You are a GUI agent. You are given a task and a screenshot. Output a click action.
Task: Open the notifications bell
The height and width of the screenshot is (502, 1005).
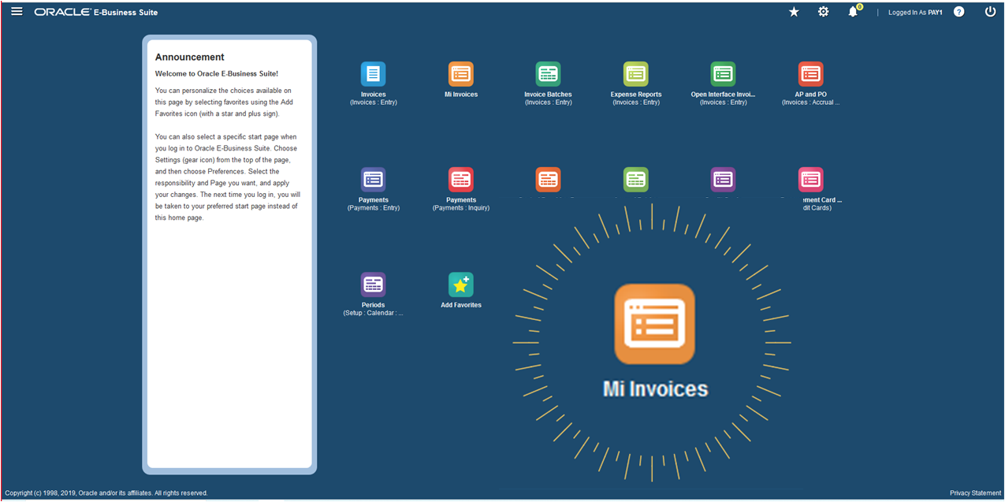click(x=853, y=12)
